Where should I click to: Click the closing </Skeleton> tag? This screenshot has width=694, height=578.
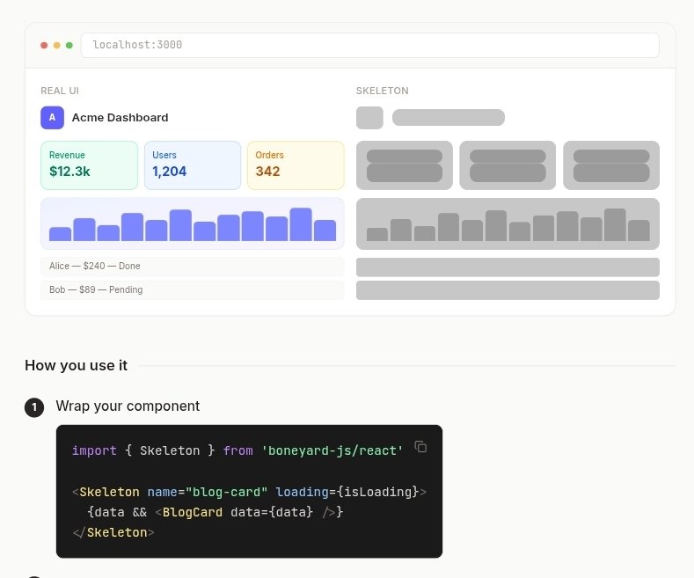tap(113, 532)
